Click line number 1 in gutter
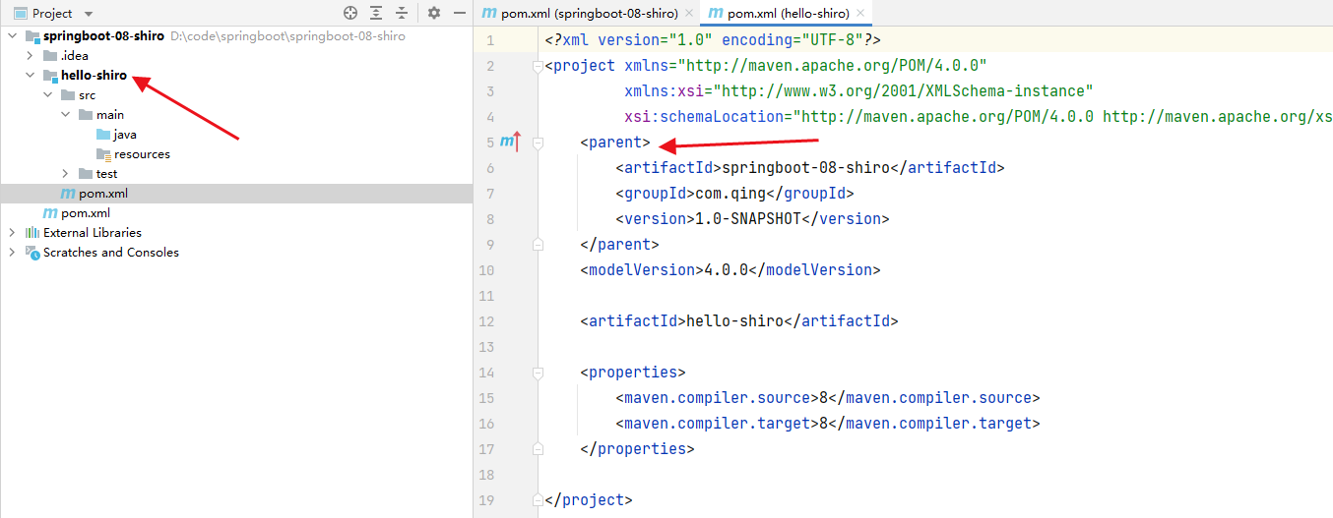This screenshot has width=1333, height=518. tap(490, 40)
